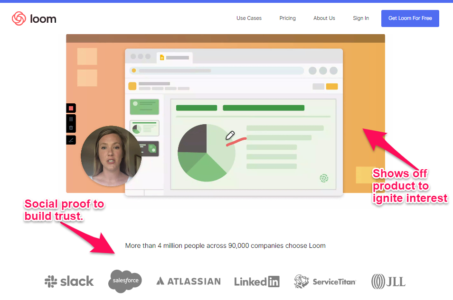Click the pencil cursor icon on the slide

click(230, 135)
